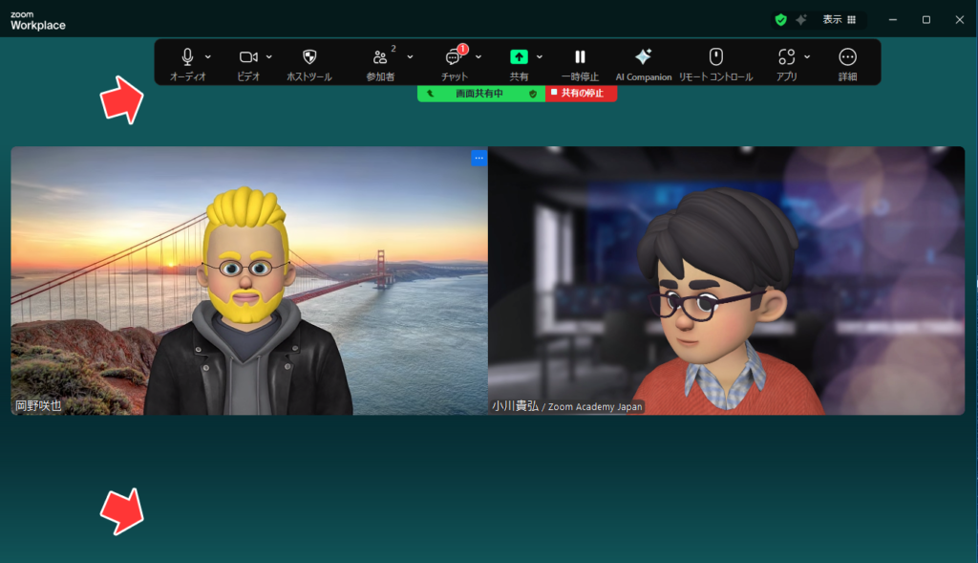
Task: Expand the share options arrow beside 共有
Action: [x=540, y=56]
